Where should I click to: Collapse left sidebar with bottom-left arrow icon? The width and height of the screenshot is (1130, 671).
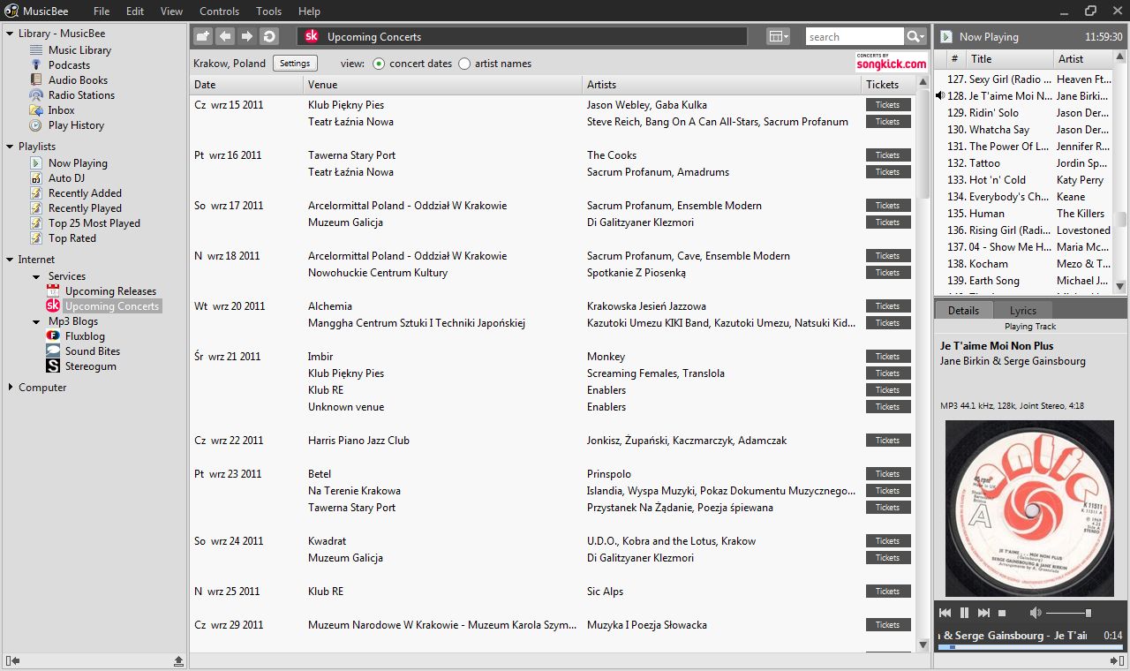[12, 660]
